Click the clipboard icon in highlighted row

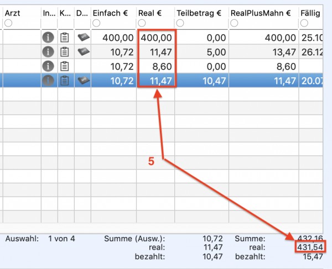click(65, 81)
